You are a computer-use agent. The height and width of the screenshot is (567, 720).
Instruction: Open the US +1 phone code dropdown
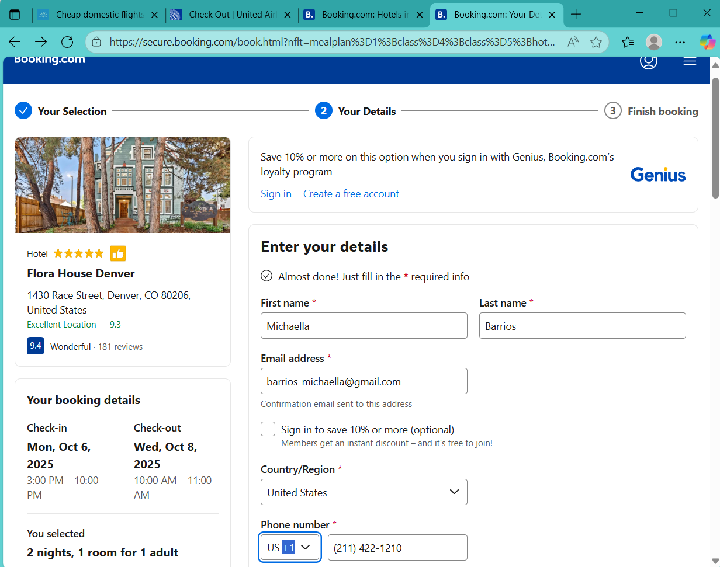coord(290,548)
